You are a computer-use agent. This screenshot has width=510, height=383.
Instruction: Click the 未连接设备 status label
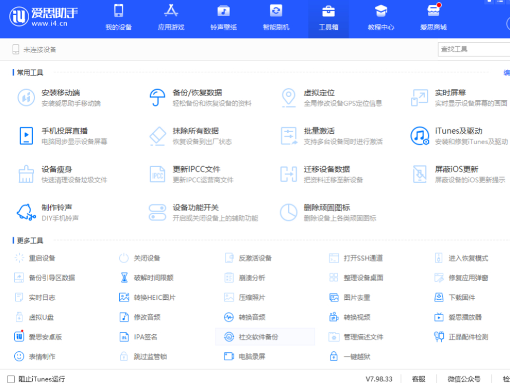[x=40, y=49]
